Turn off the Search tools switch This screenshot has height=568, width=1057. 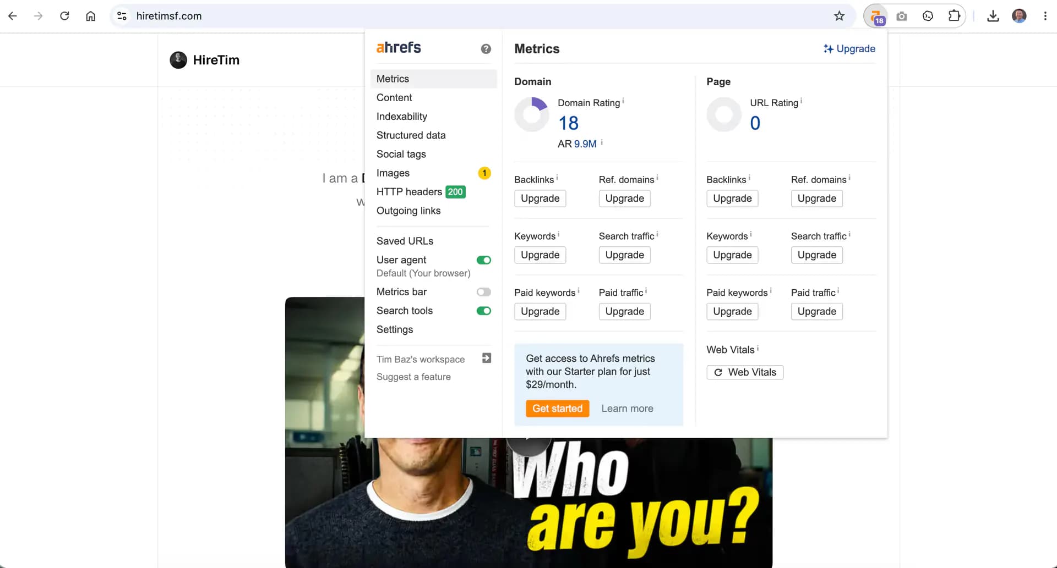[484, 311]
